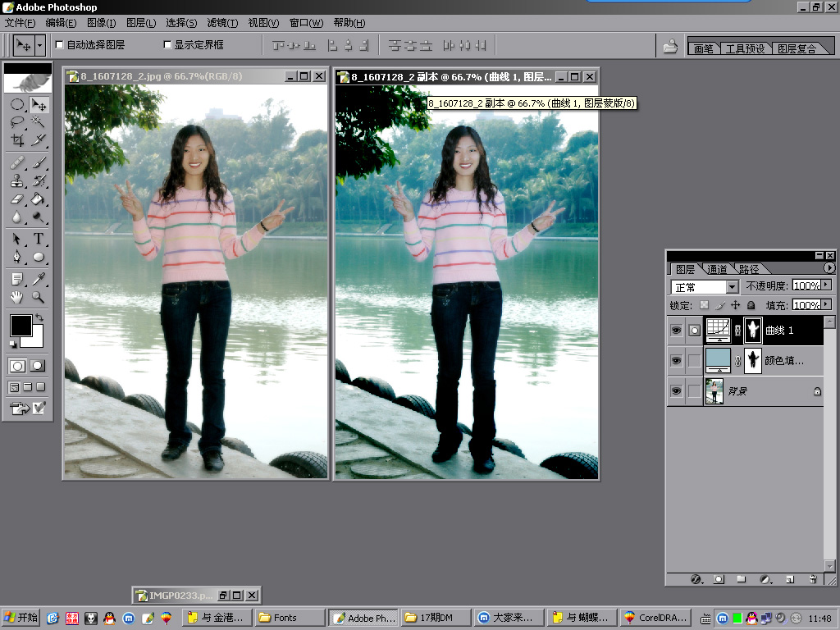Click the foreground color swatch
This screenshot has height=630, width=840.
click(x=21, y=325)
